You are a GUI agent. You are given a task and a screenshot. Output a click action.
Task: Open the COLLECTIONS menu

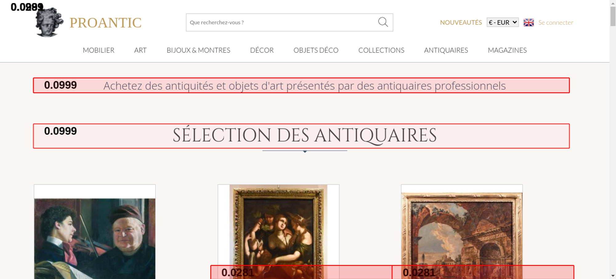coord(381,50)
